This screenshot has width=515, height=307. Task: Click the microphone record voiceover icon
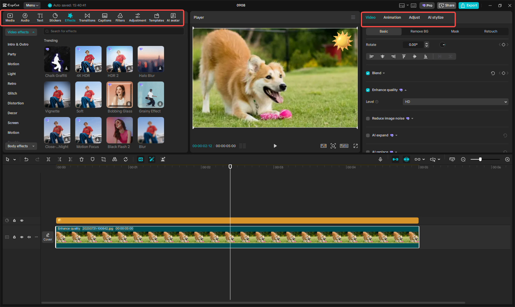pyautogui.click(x=380, y=159)
